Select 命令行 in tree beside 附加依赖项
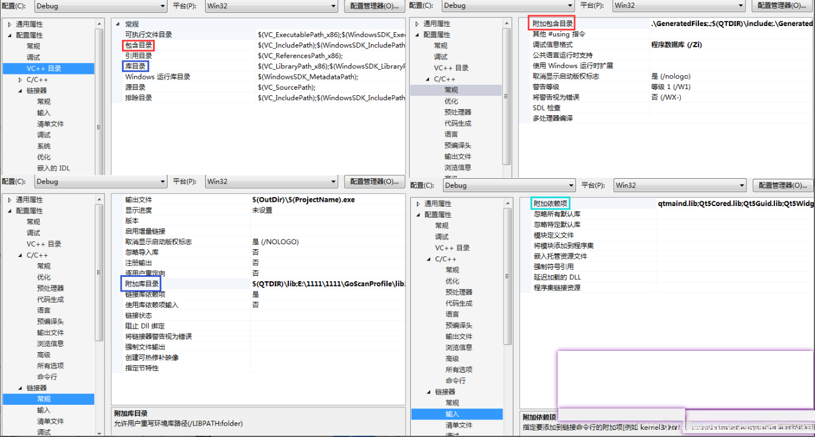 pos(456,381)
